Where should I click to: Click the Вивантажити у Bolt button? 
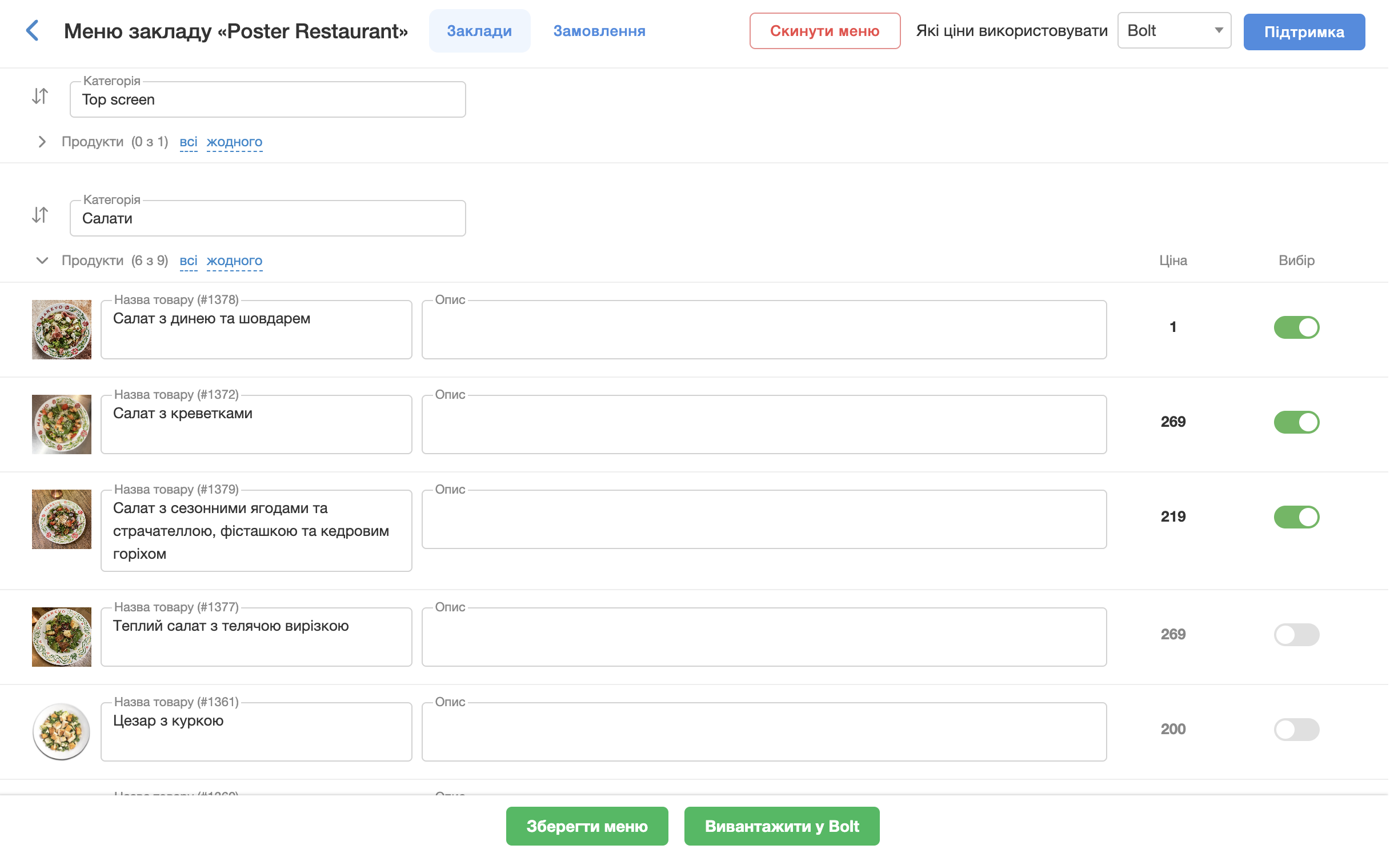(x=782, y=826)
